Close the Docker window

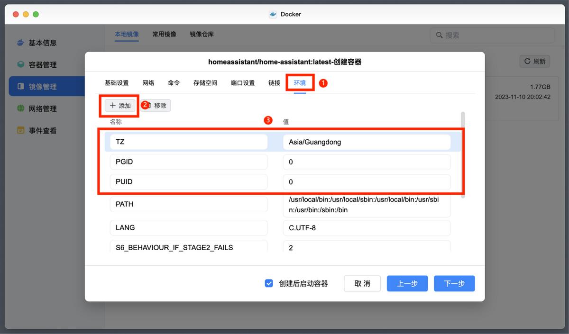16,14
